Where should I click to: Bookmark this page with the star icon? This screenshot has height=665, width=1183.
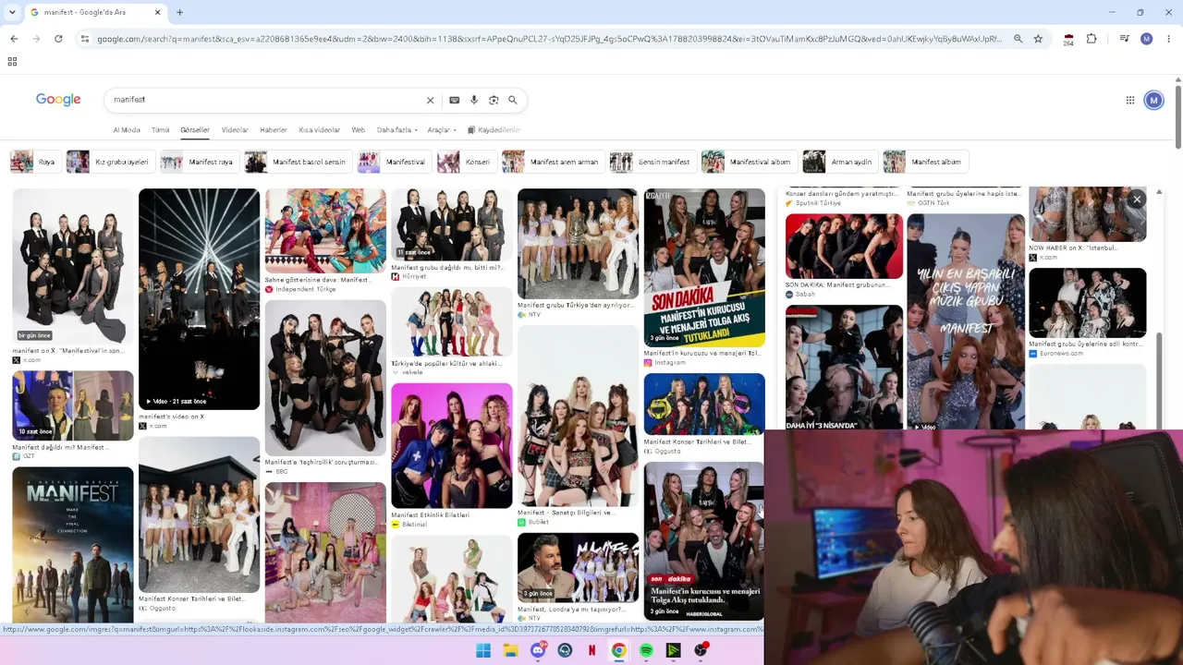pyautogui.click(x=1038, y=39)
